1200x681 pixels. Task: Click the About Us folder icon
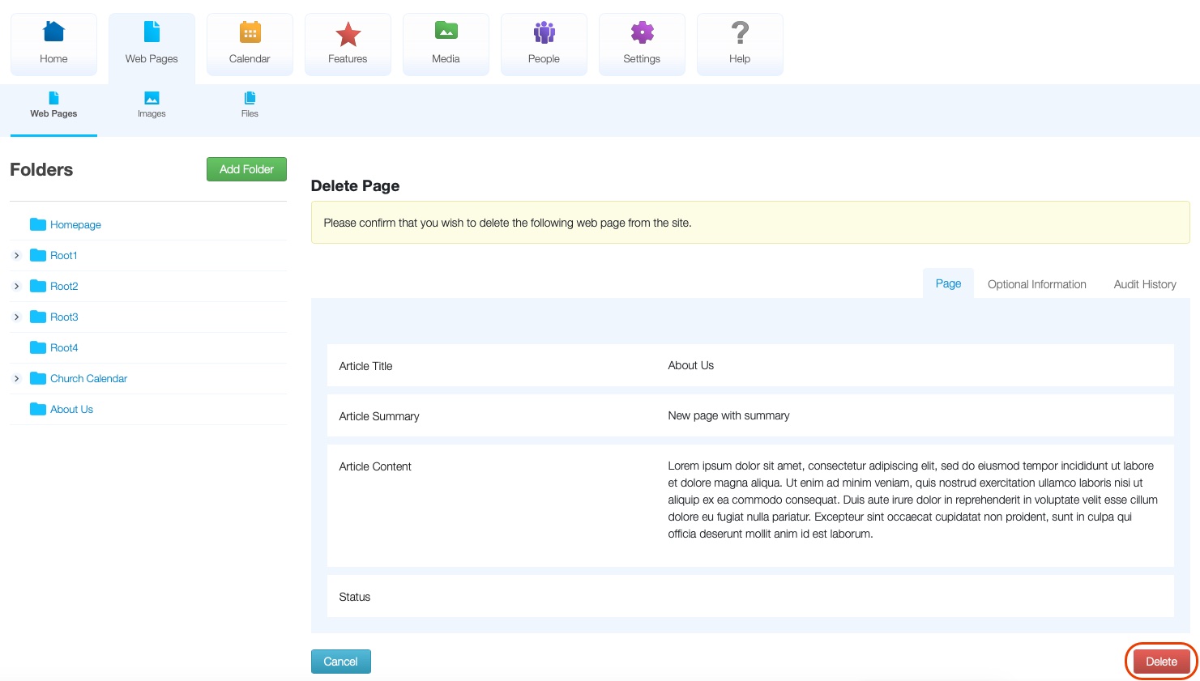coord(37,409)
